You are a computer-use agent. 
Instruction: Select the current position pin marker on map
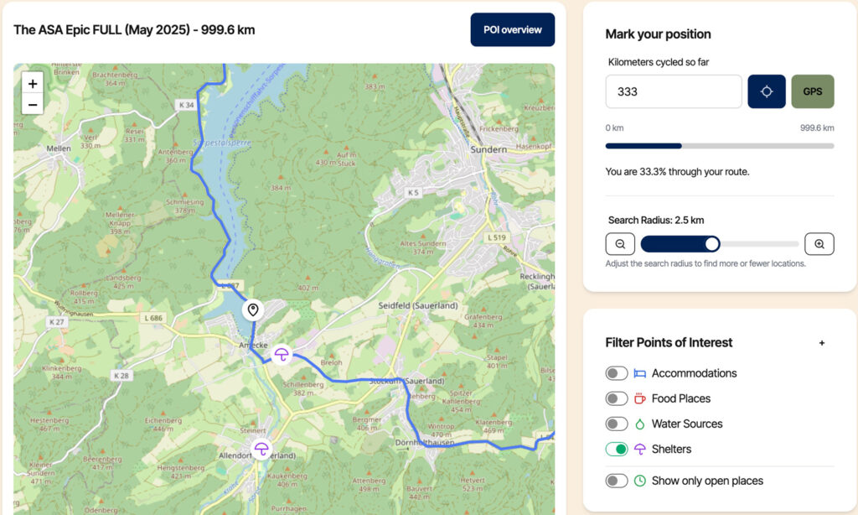click(253, 310)
